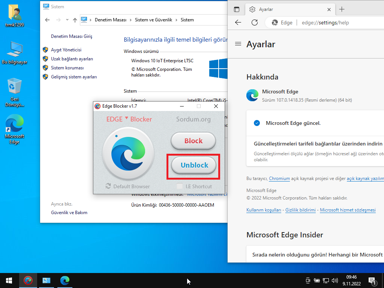Viewport: 384px width, 288px height.
Task: Click the volume icon in system tray
Action: pyautogui.click(x=334, y=280)
